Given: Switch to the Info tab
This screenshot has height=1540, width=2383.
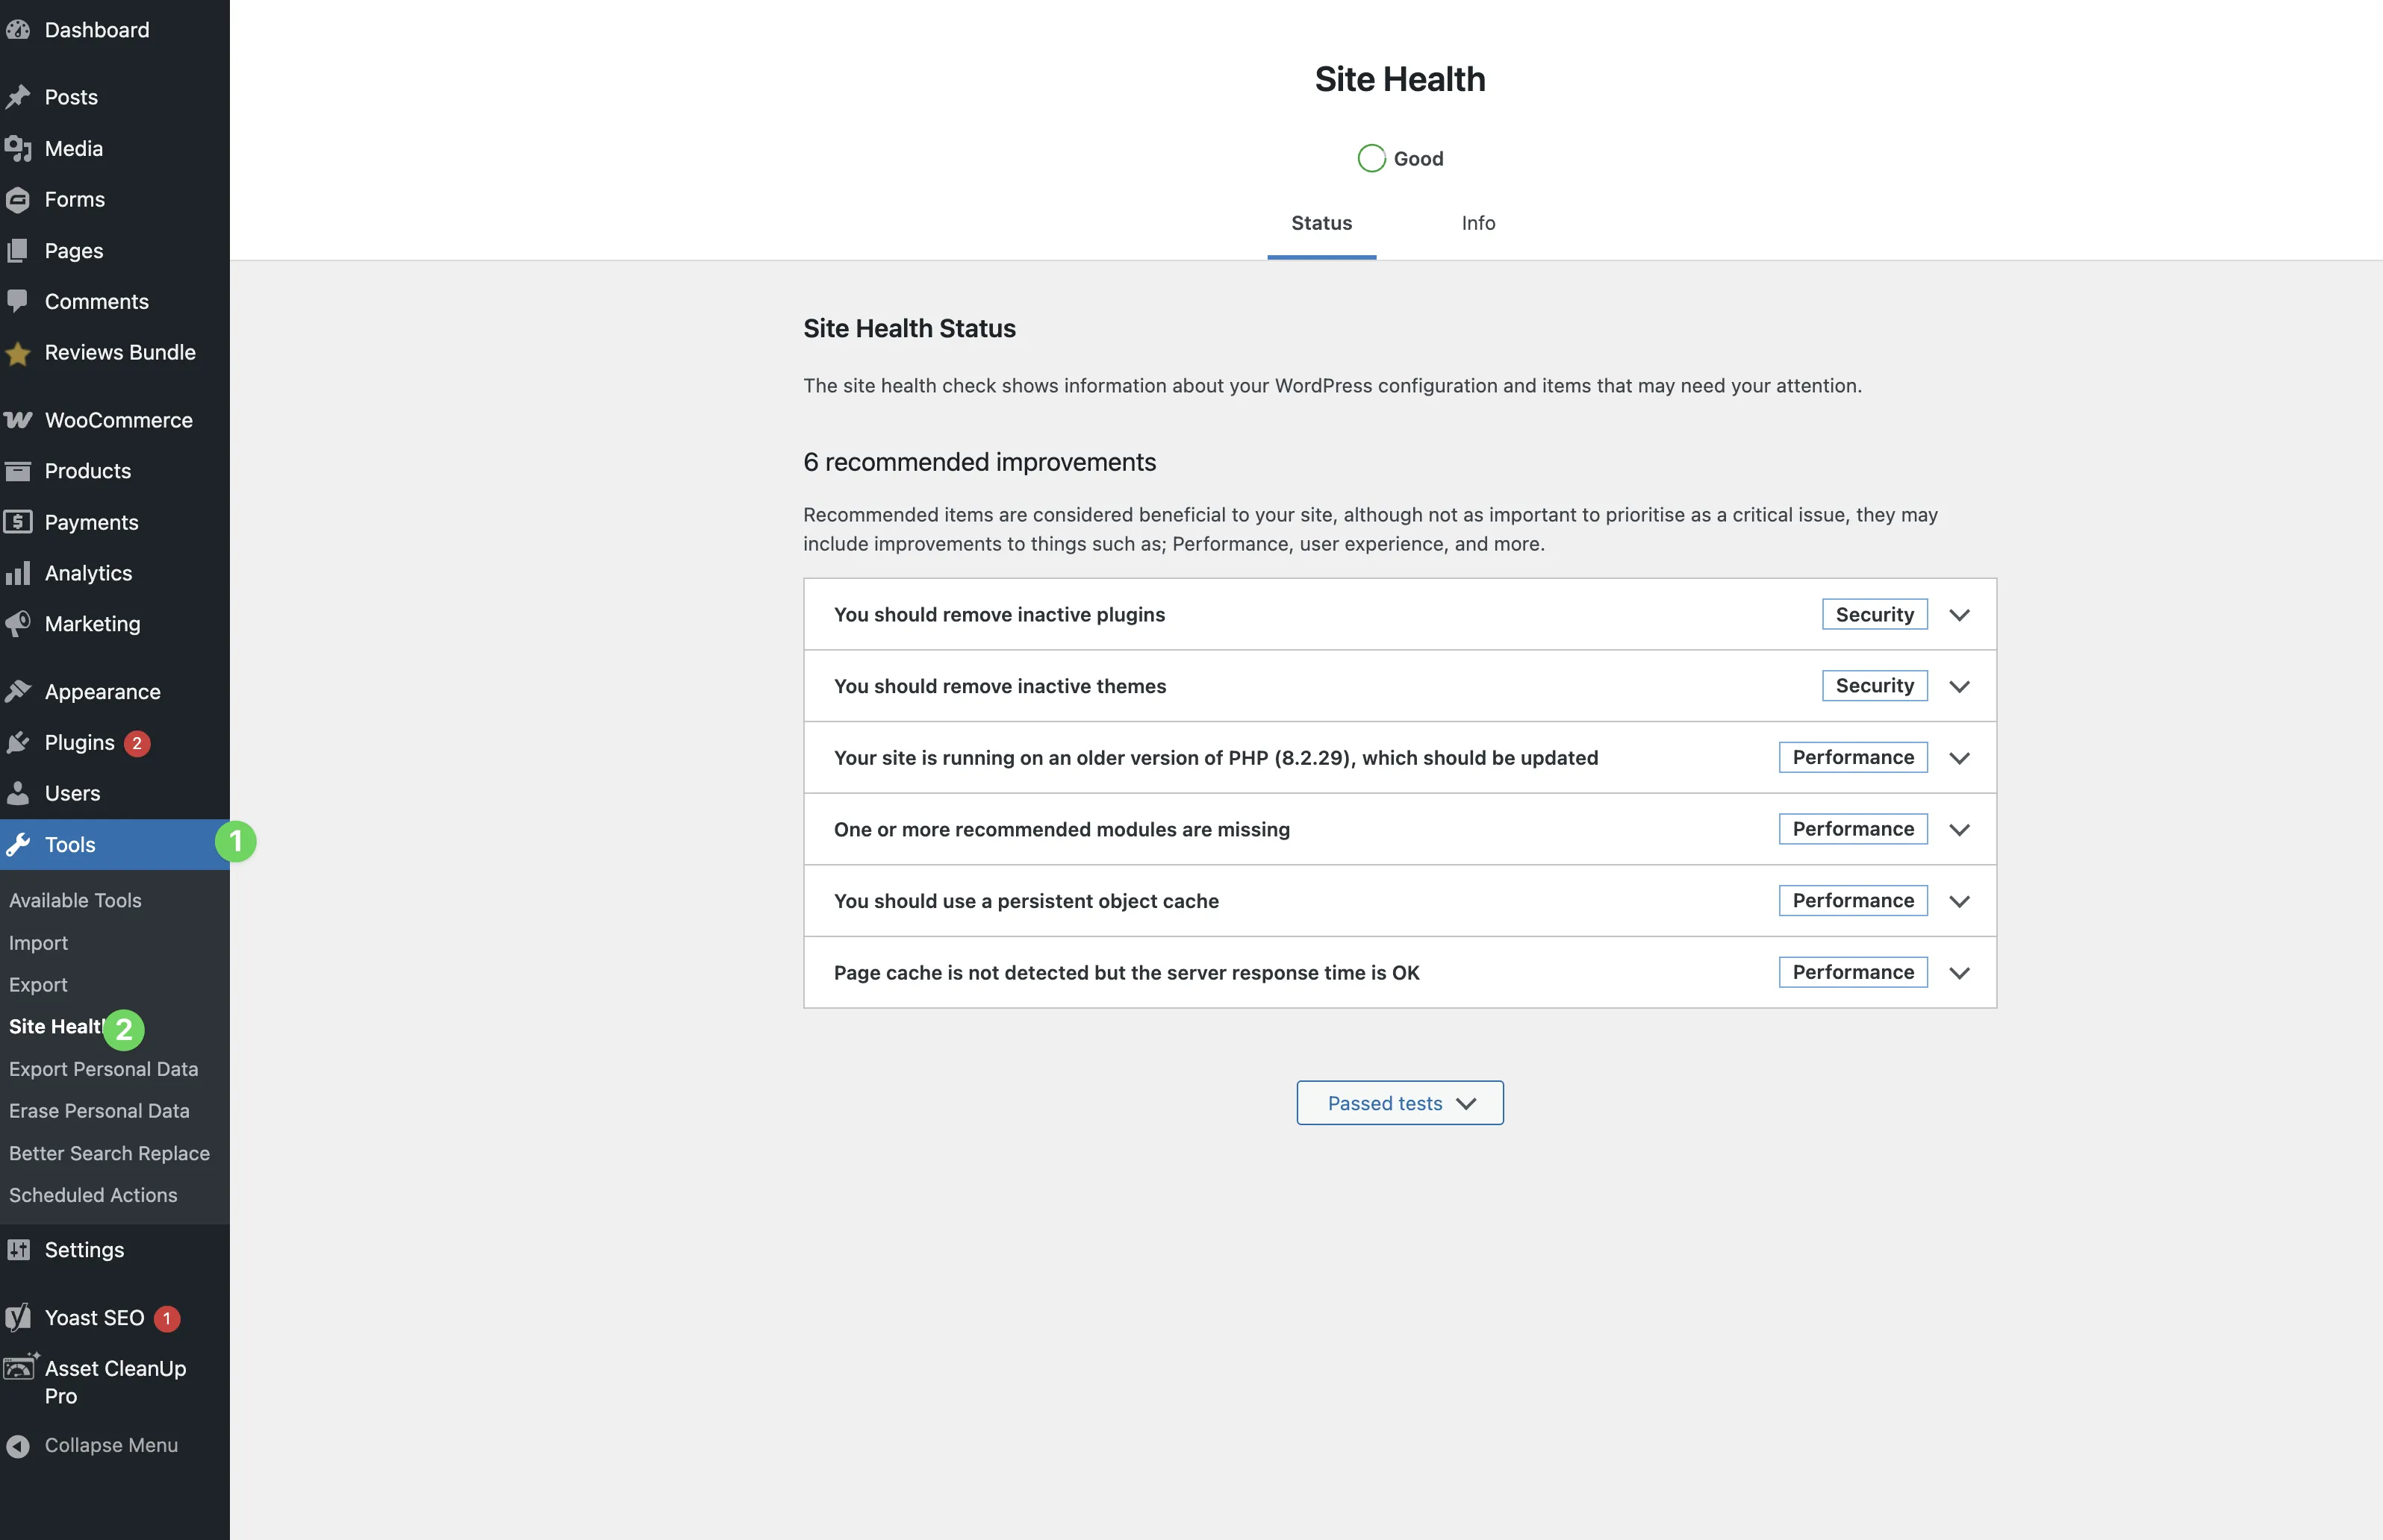Looking at the screenshot, I should pyautogui.click(x=1477, y=223).
